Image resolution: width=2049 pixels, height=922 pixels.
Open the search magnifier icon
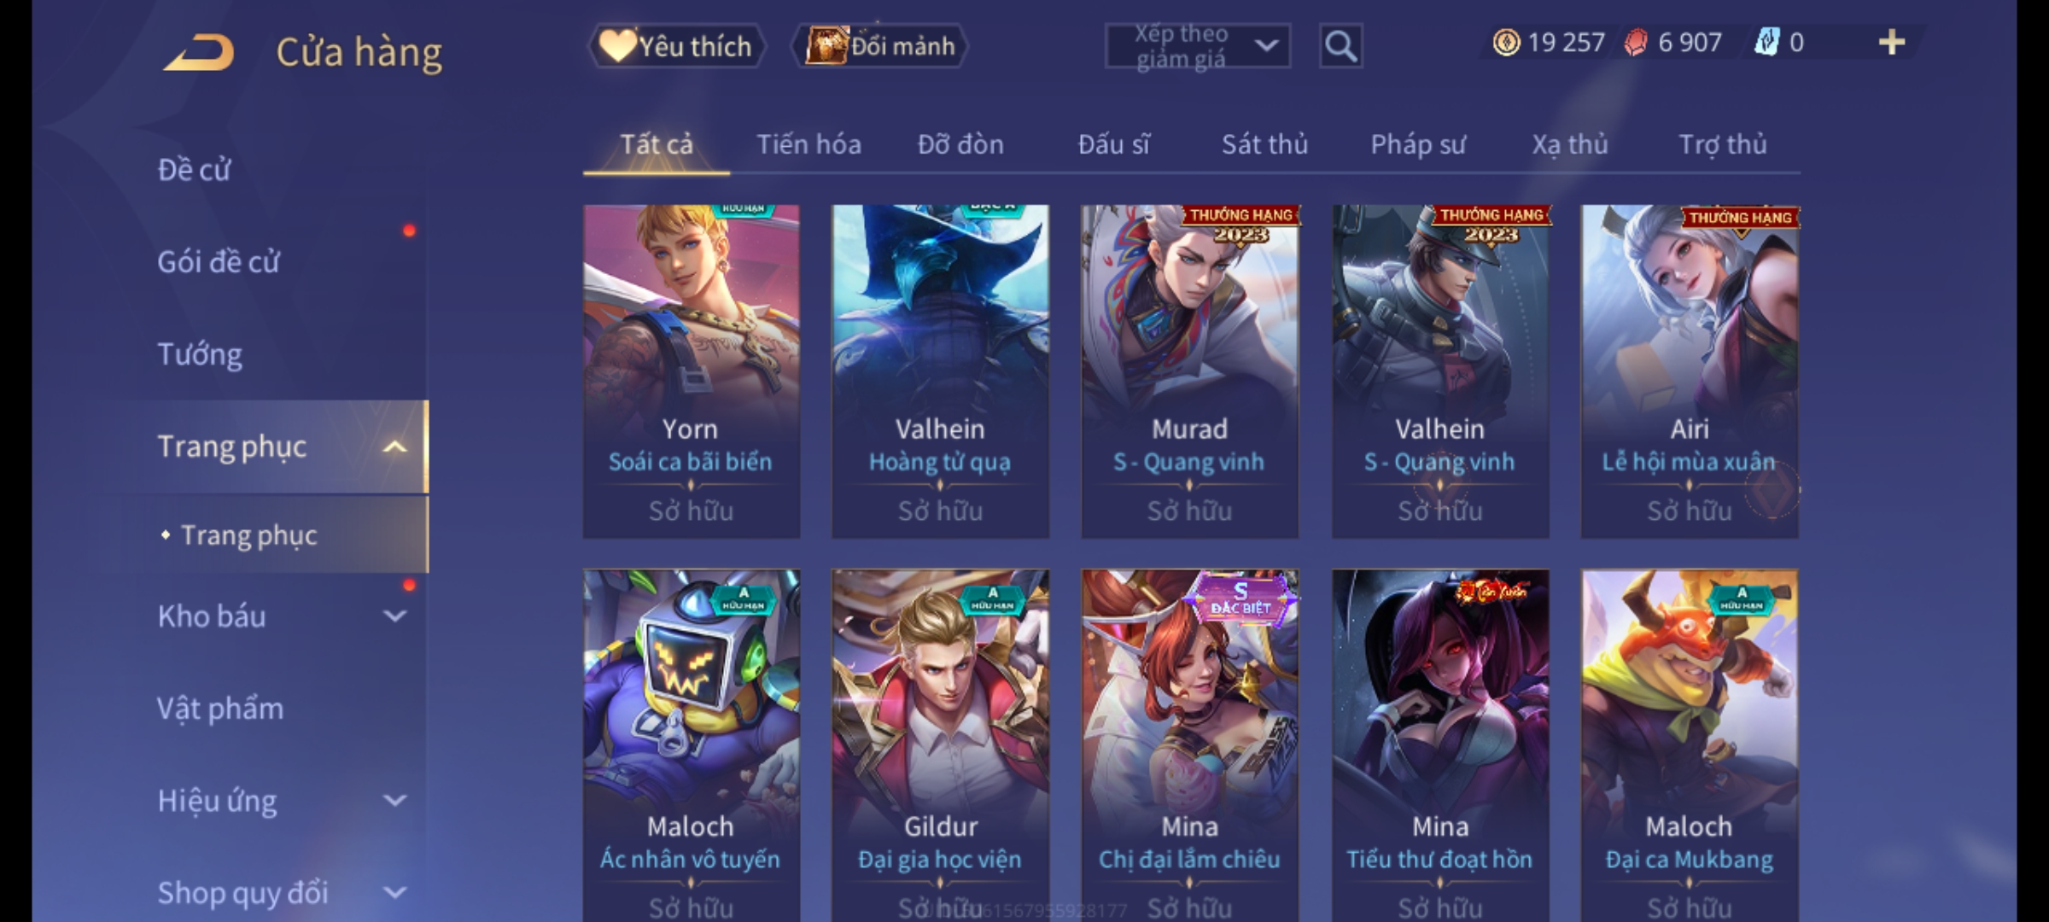click(1340, 46)
